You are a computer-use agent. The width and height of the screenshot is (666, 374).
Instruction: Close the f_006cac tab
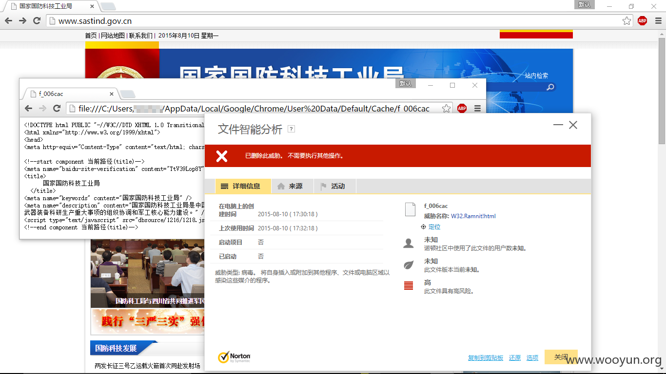tap(112, 94)
